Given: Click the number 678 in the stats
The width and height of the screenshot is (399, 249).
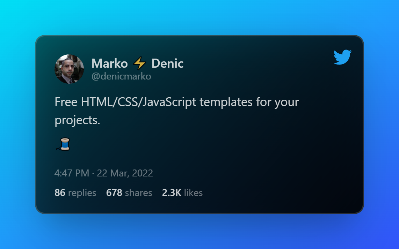Looking at the screenshot, I should (x=114, y=193).
